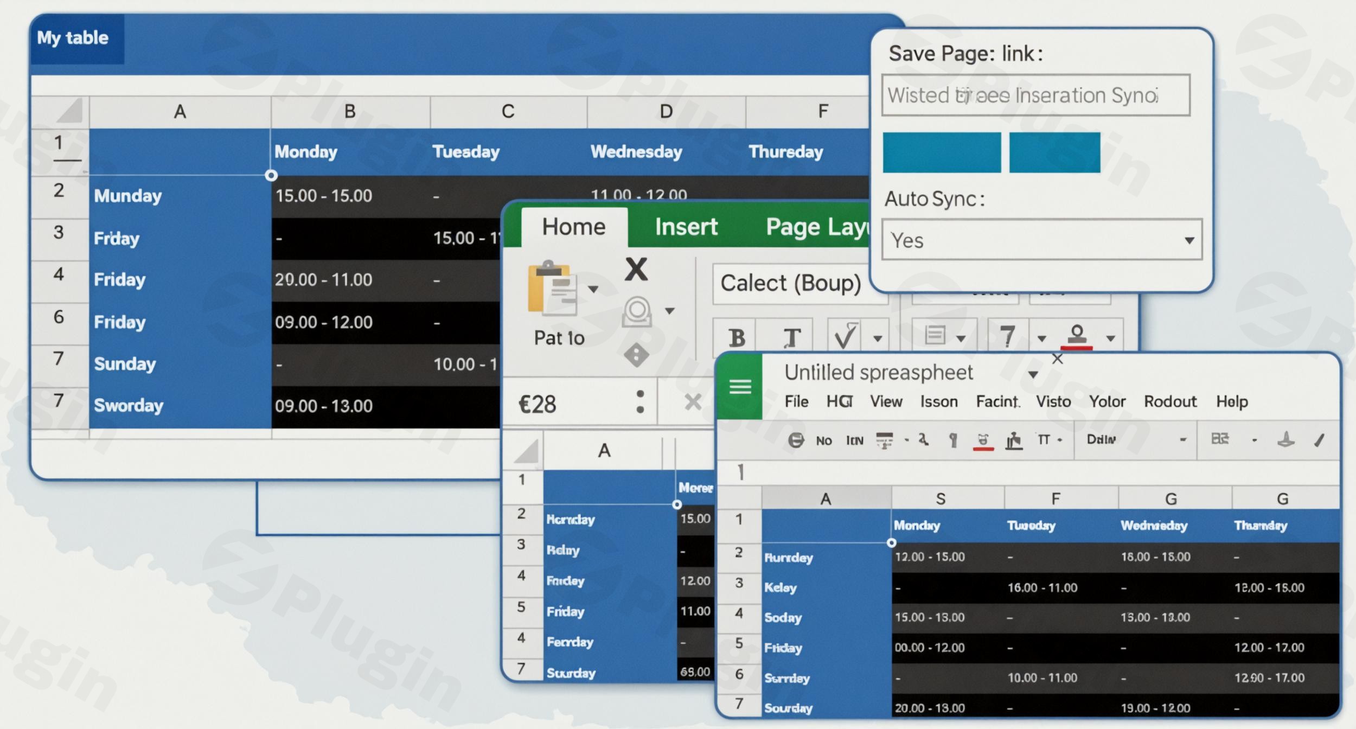Open the File menu in spreadsheet
Viewport: 1356px width, 729px height.
[796, 401]
